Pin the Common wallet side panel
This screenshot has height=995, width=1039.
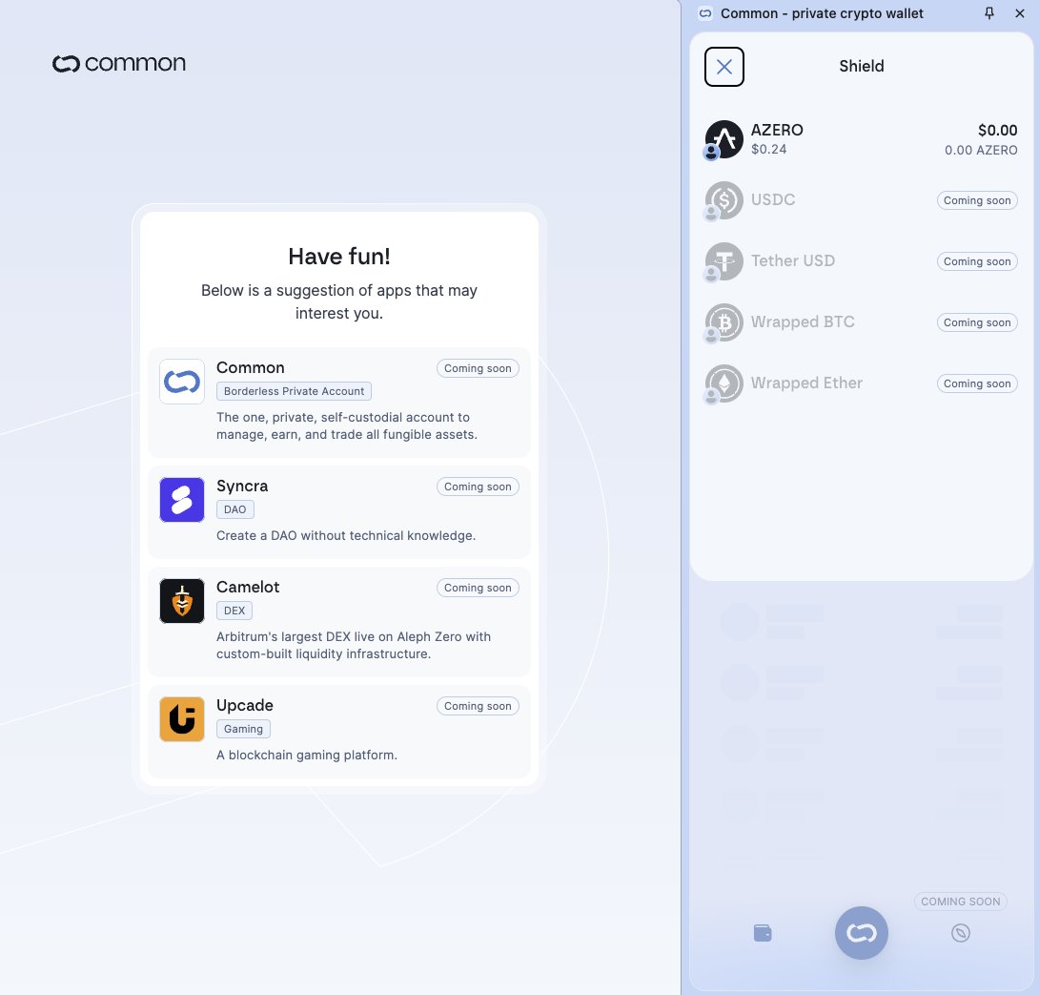tap(989, 13)
